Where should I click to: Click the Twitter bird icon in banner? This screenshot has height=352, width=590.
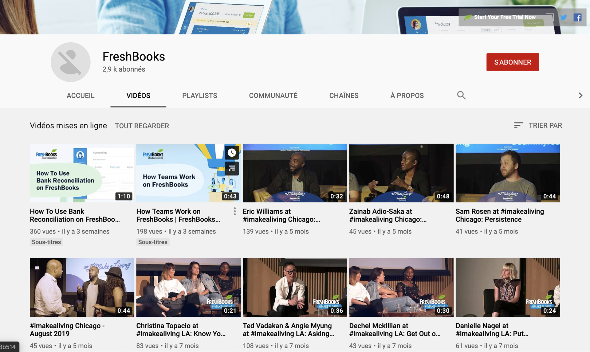click(564, 18)
